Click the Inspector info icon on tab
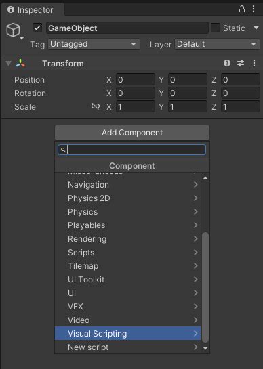The width and height of the screenshot is (263, 369). pyautogui.click(x=11, y=9)
